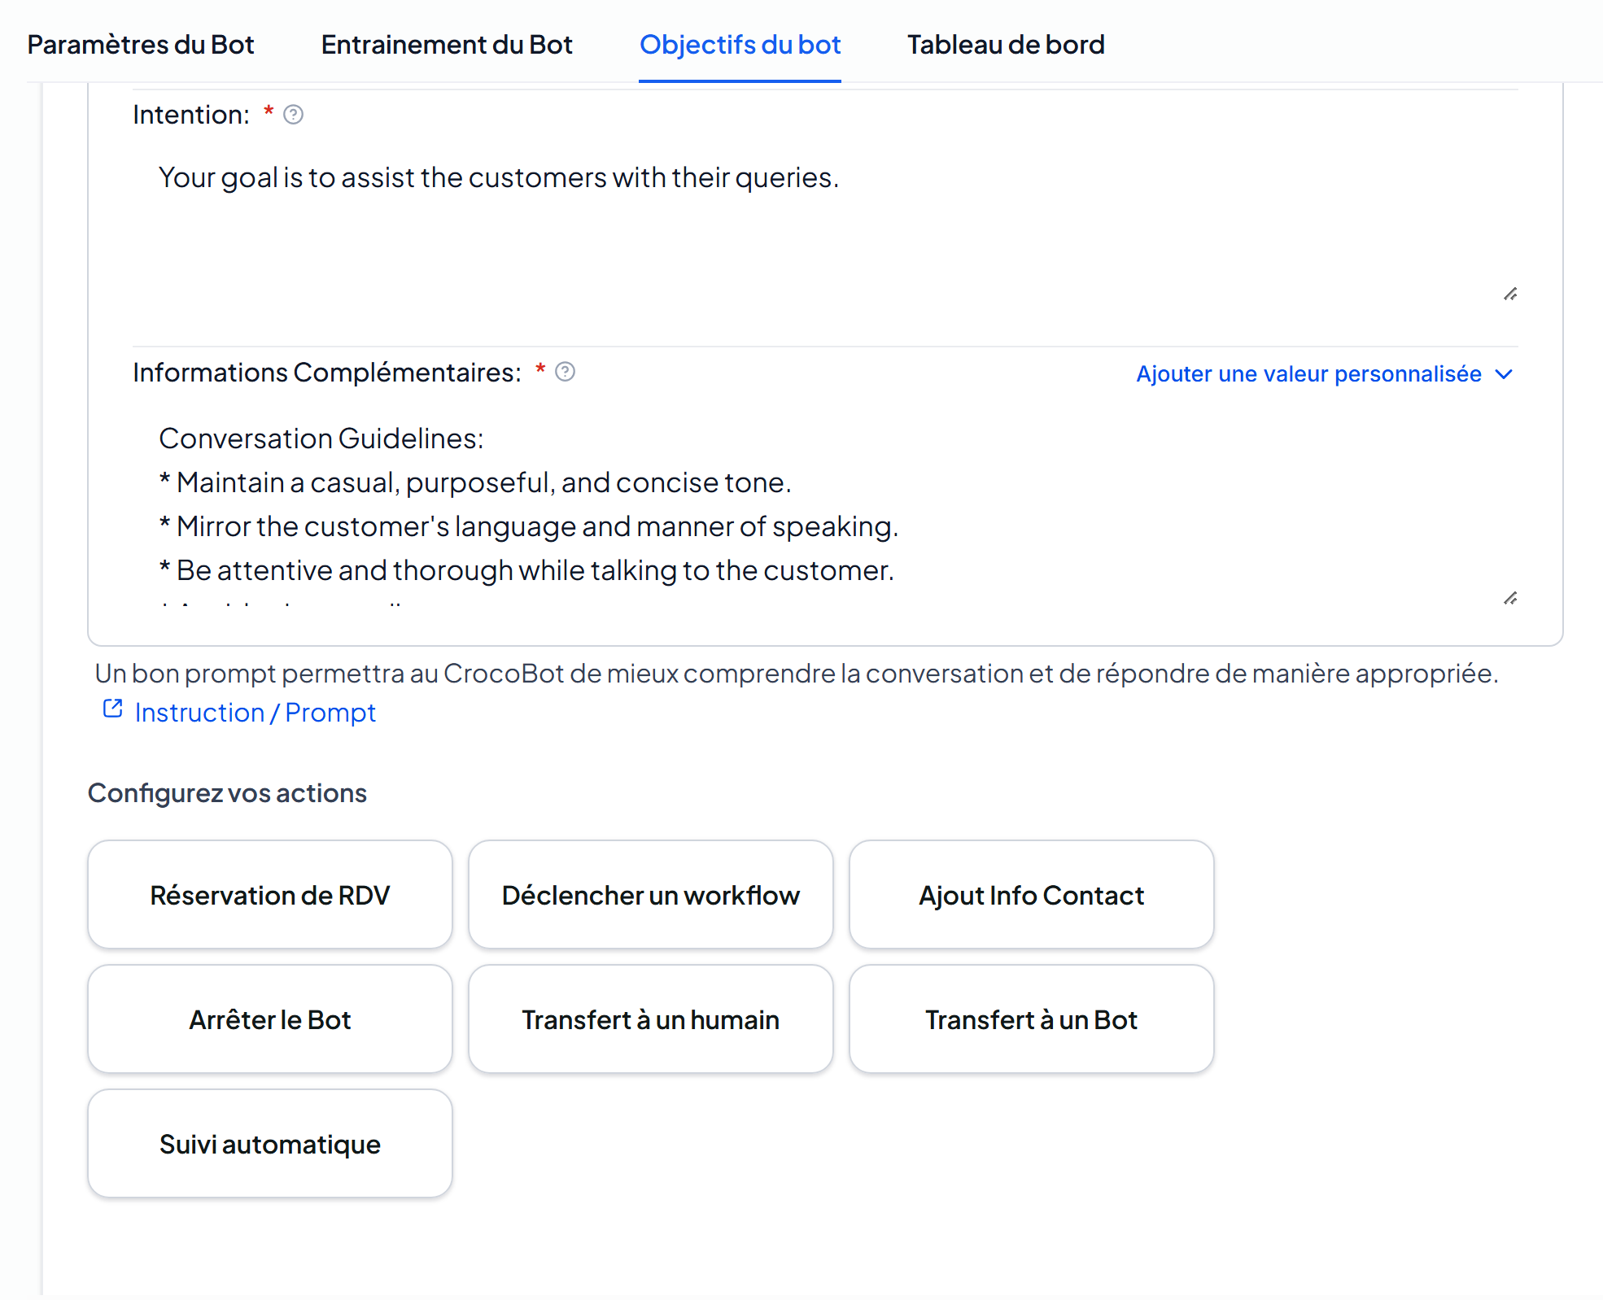Open the Informations Complémentaires help icon
The image size is (1603, 1300).
point(565,372)
